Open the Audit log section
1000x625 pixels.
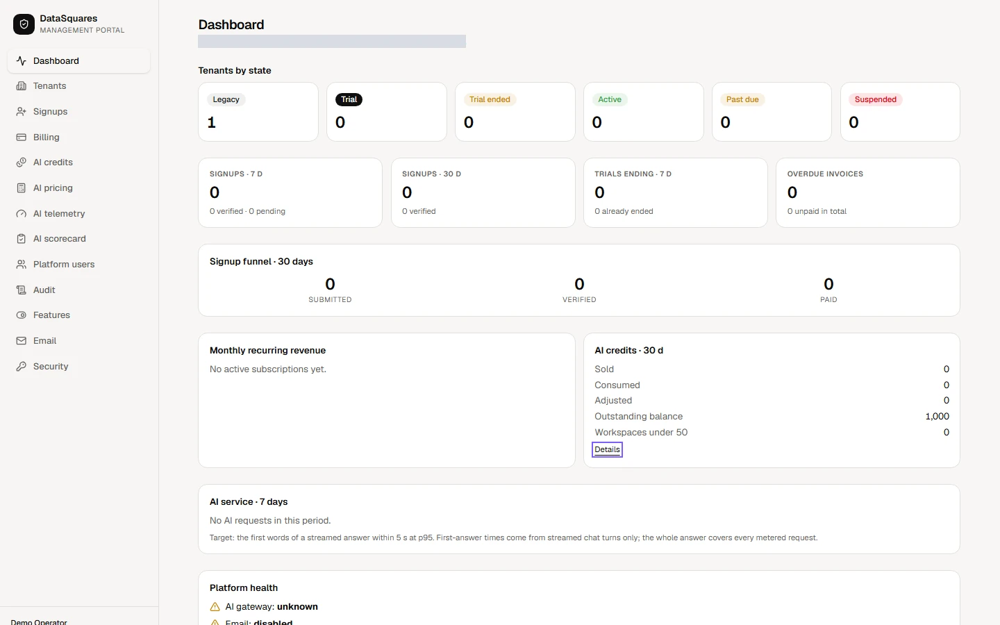78,290
